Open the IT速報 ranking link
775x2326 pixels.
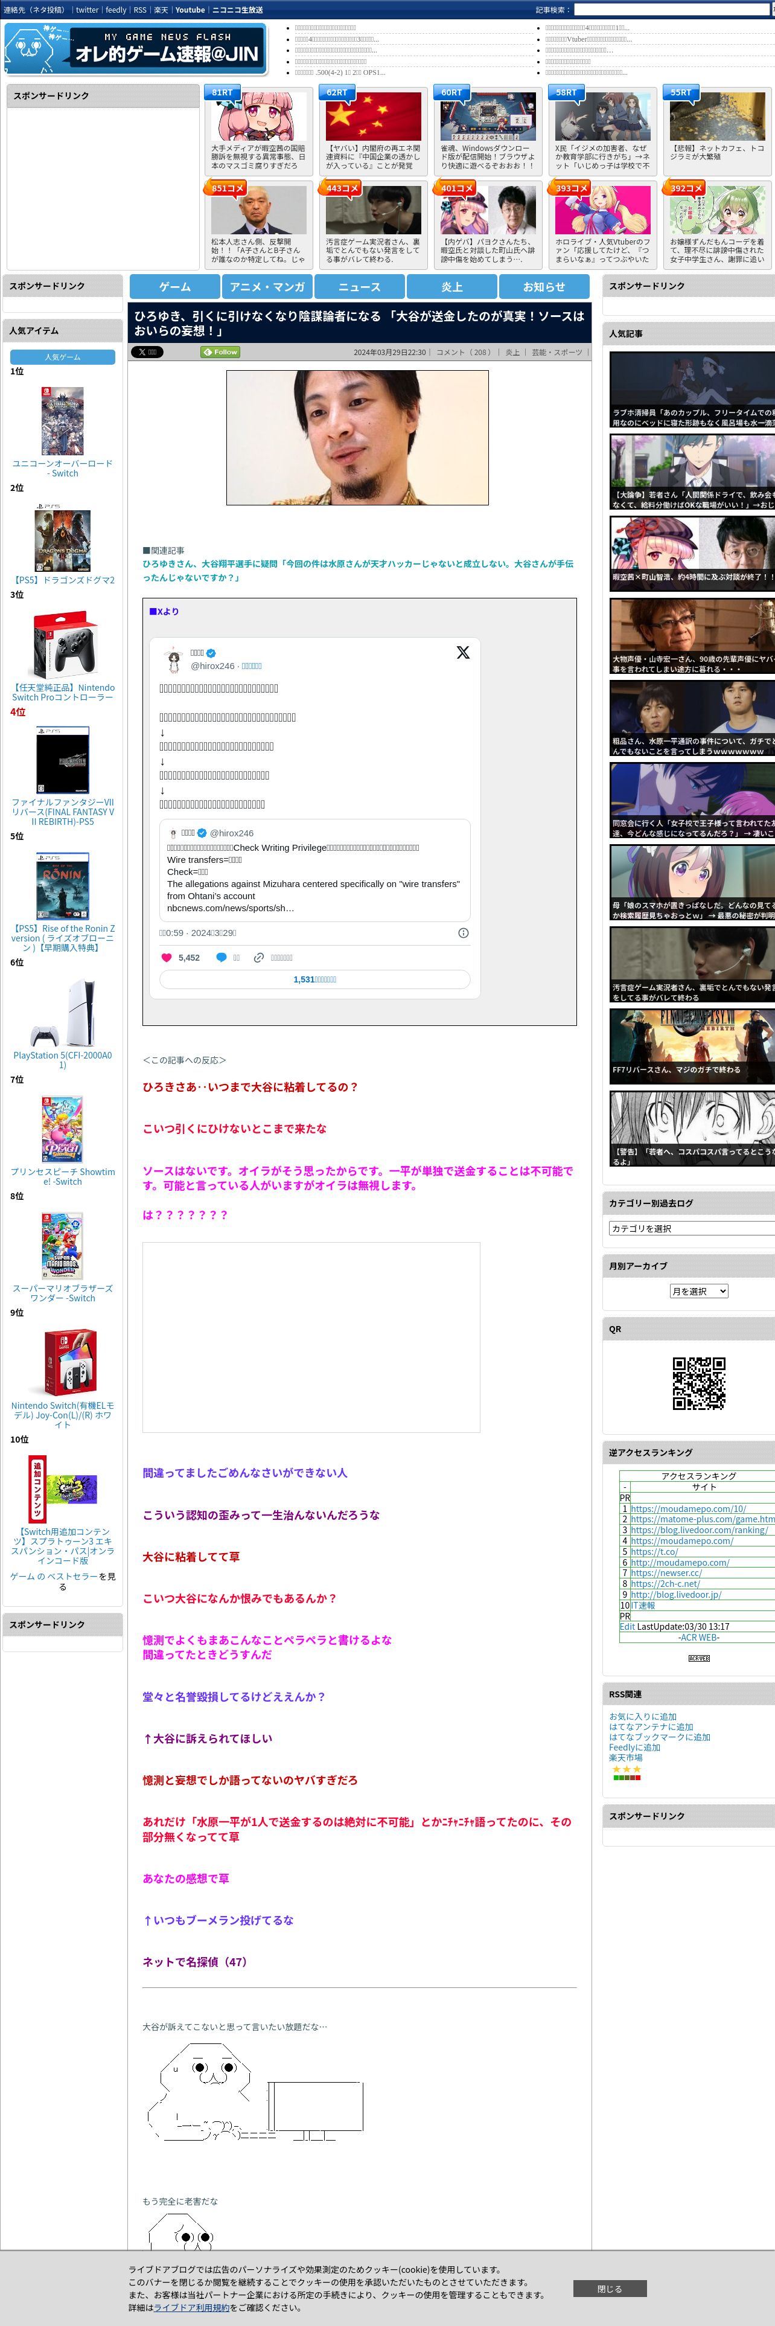(x=642, y=1606)
